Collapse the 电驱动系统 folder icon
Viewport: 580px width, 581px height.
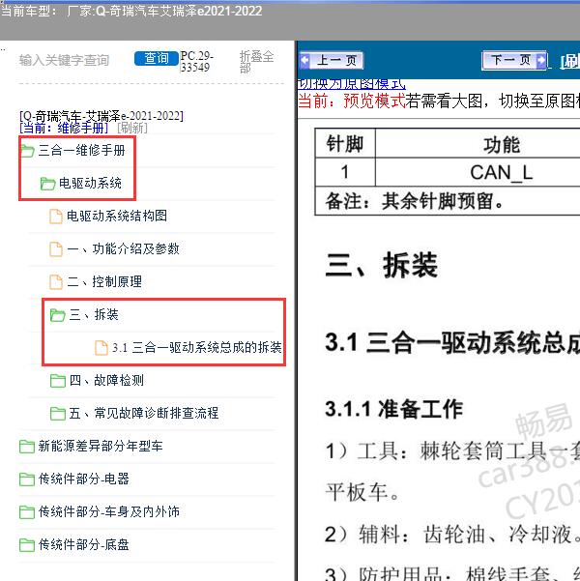pyautogui.click(x=47, y=184)
